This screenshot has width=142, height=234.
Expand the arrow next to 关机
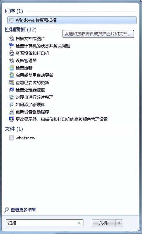[119, 223]
